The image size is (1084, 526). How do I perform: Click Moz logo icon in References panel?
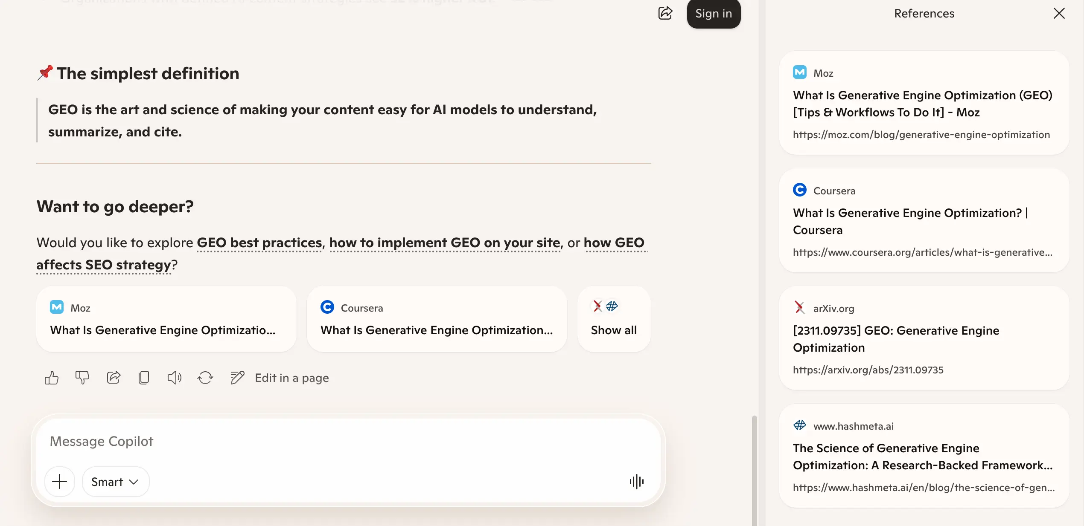[800, 72]
